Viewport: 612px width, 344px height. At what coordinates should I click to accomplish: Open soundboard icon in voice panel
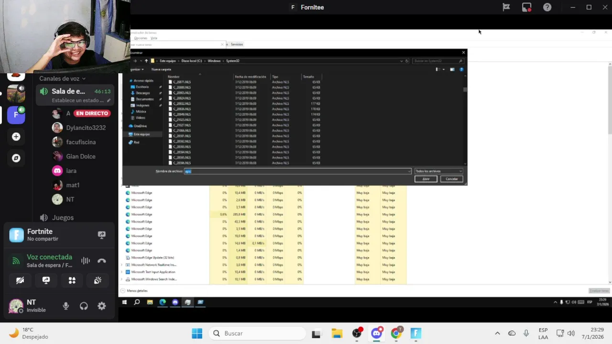coord(98,280)
